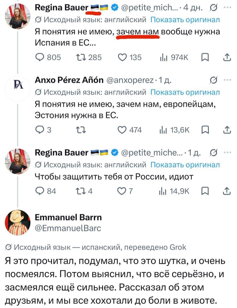This screenshot has width=237, height=308.
Task: Open Emmanuel Barrn's profile avatar
Action: [18, 222]
